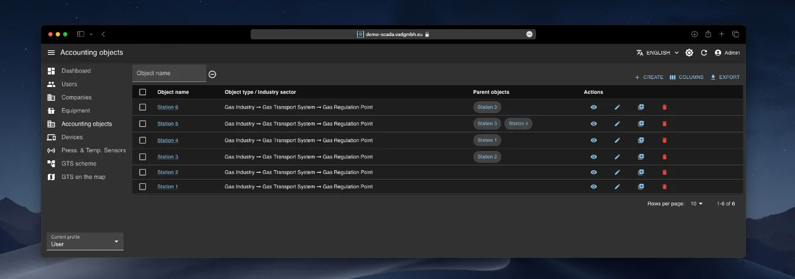Open the settings gear icon in header
Screen dimensions: 795x279
coord(689,53)
